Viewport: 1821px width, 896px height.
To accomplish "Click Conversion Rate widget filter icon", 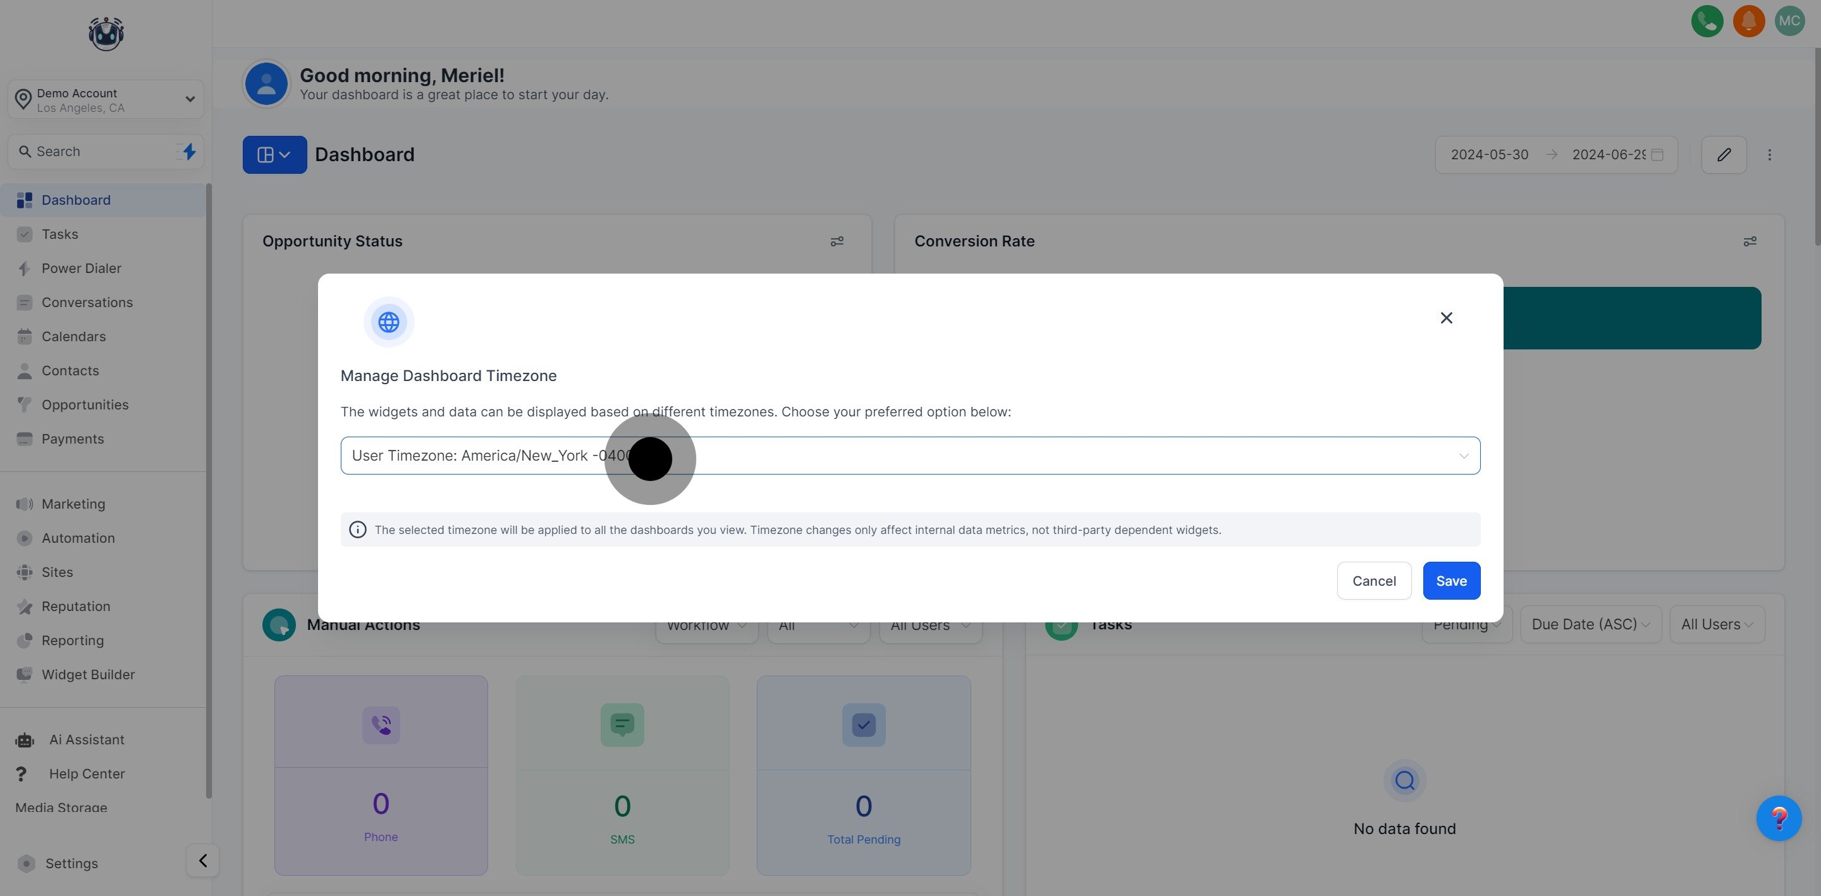I will [1750, 241].
